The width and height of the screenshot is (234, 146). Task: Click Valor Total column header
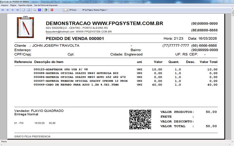209,62
